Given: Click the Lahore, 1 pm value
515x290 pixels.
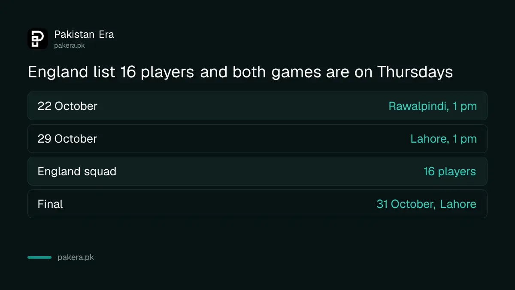Looking at the screenshot, I should [x=444, y=139].
